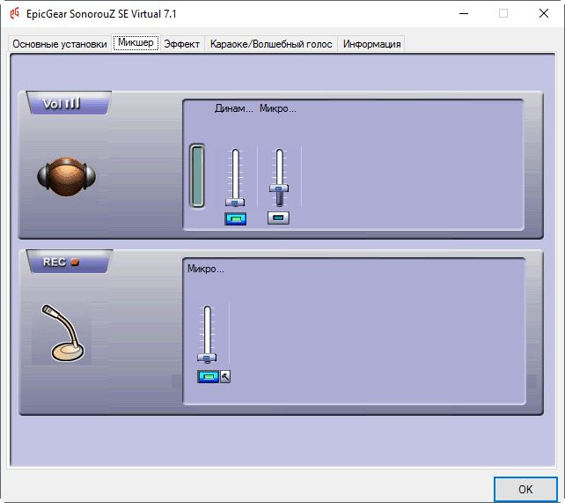Click the recording Микро... channel label
Viewport: 565px width, 503px height.
[206, 269]
